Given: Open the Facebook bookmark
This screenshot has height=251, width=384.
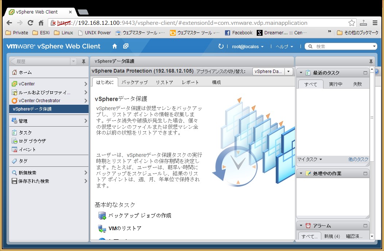Looking at the screenshot, I should (x=238, y=32).
